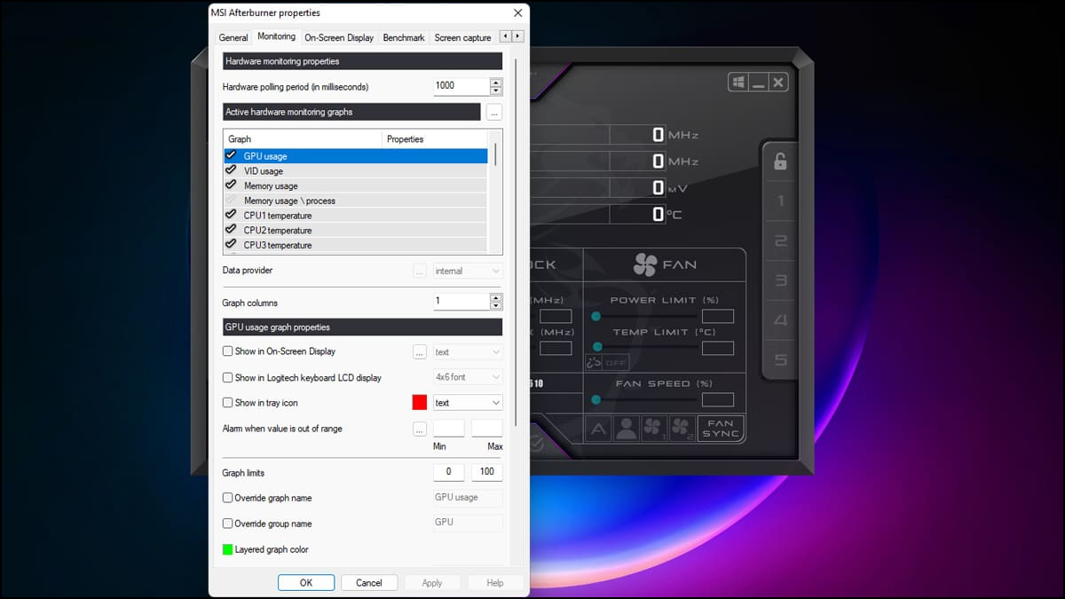Click the Help button

click(x=495, y=583)
